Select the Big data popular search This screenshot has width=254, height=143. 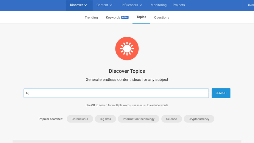[105, 119]
